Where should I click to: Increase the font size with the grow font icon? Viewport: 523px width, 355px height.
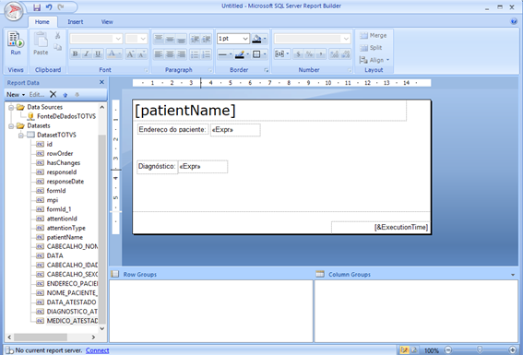[x=130, y=53]
